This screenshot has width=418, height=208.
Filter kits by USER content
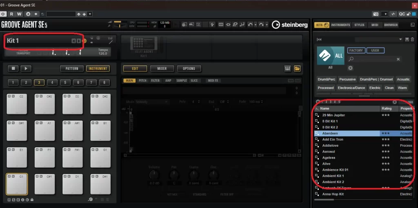(x=375, y=50)
